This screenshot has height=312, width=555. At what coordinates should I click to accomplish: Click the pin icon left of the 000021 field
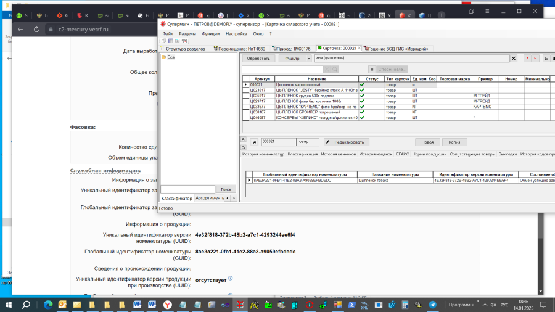pyautogui.click(x=254, y=142)
